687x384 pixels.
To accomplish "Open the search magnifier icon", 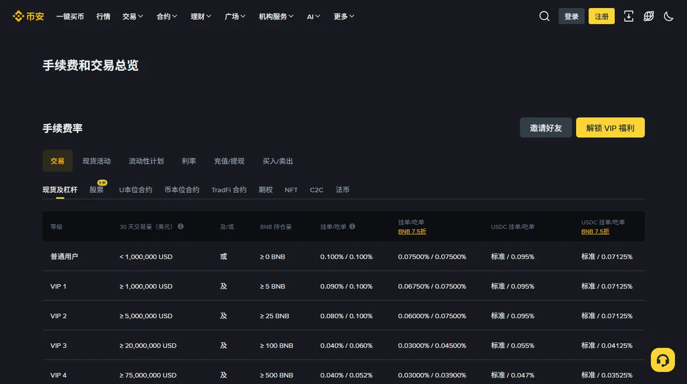I will (544, 16).
